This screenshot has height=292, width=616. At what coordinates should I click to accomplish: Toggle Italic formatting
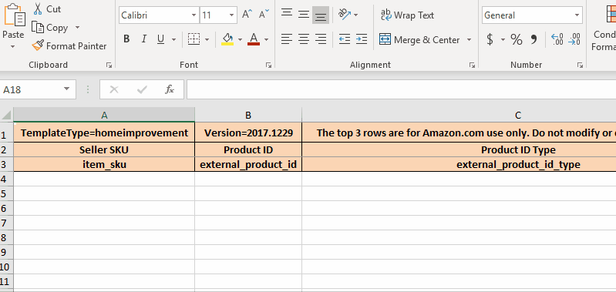click(x=144, y=39)
